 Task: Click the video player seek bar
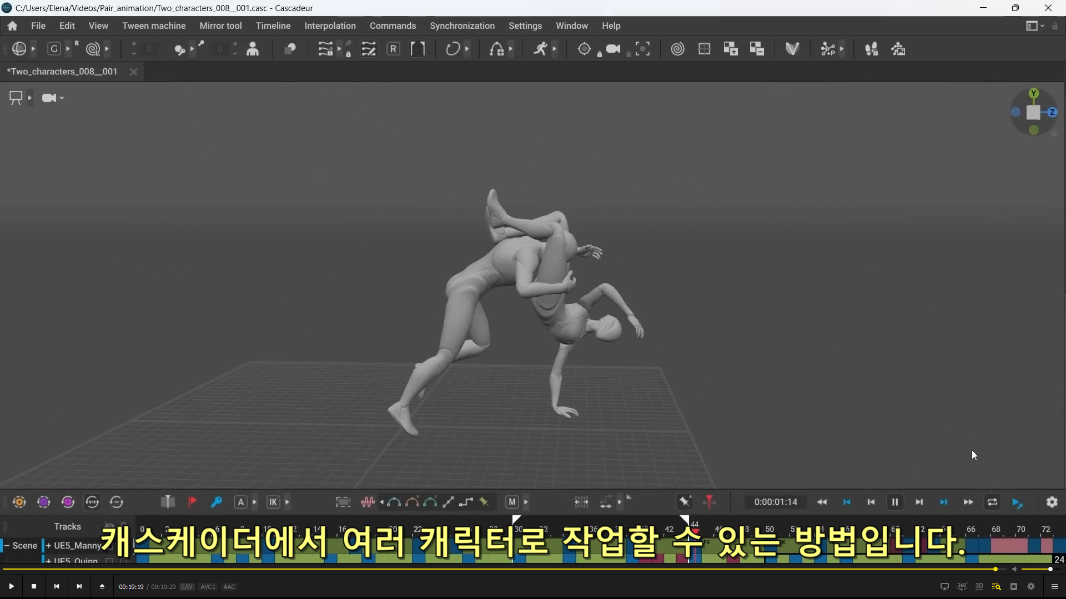[x=500, y=569]
